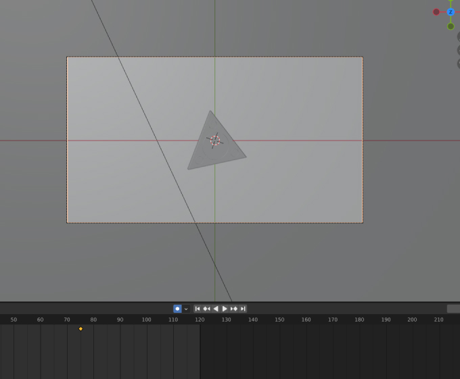Set the frame at ruler mark 70

pyautogui.click(x=67, y=320)
